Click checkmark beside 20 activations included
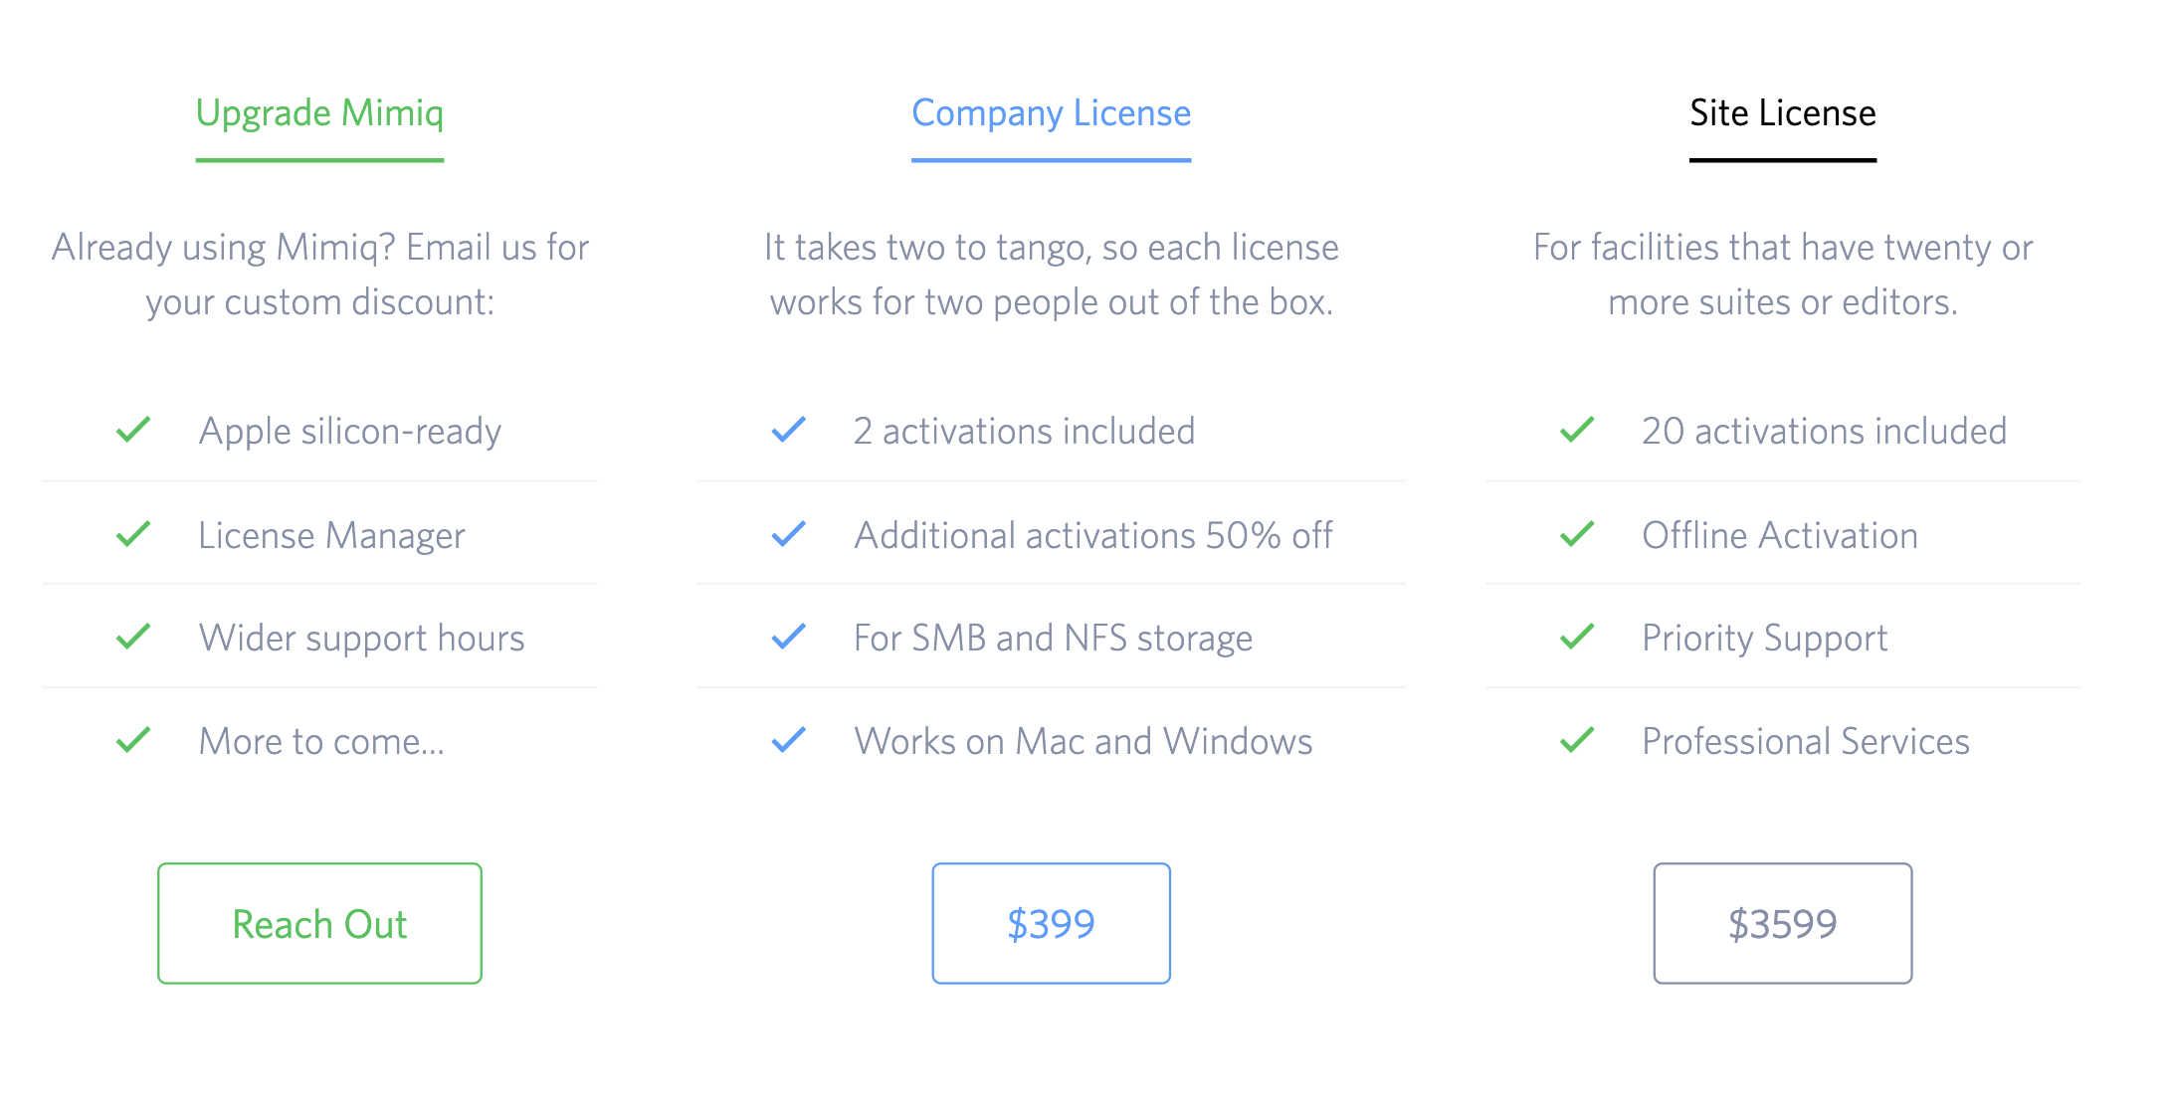 (1577, 431)
